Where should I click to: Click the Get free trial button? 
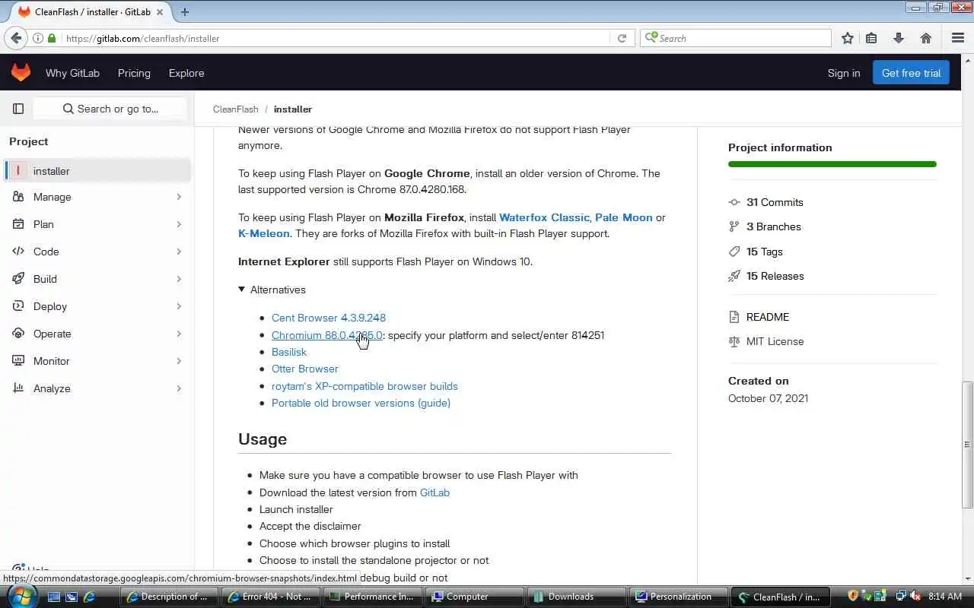(x=911, y=73)
